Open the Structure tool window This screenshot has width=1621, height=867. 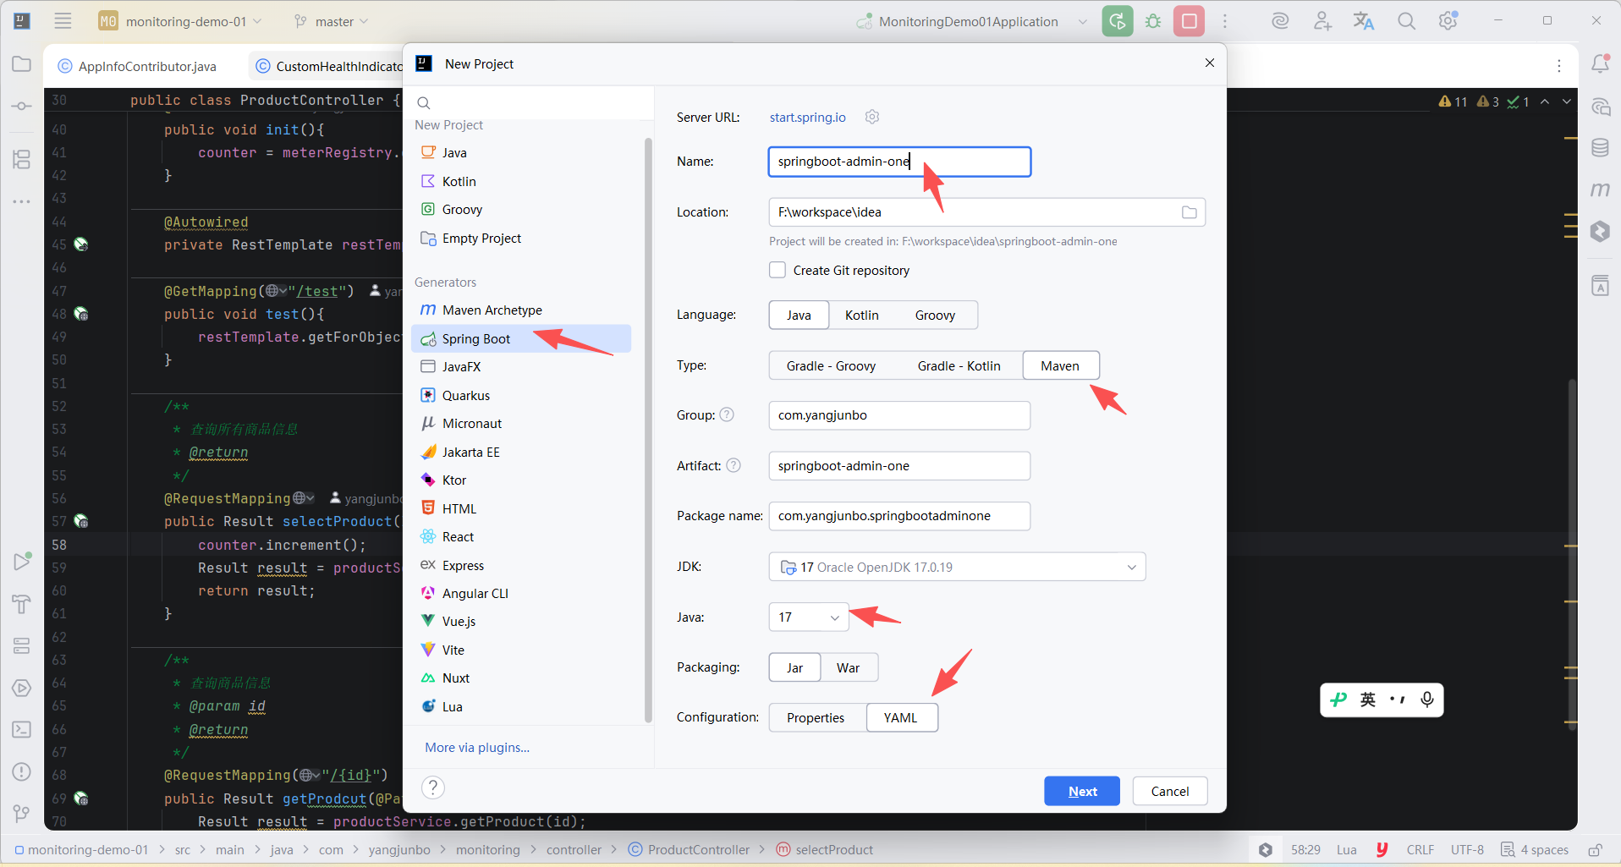[22, 159]
